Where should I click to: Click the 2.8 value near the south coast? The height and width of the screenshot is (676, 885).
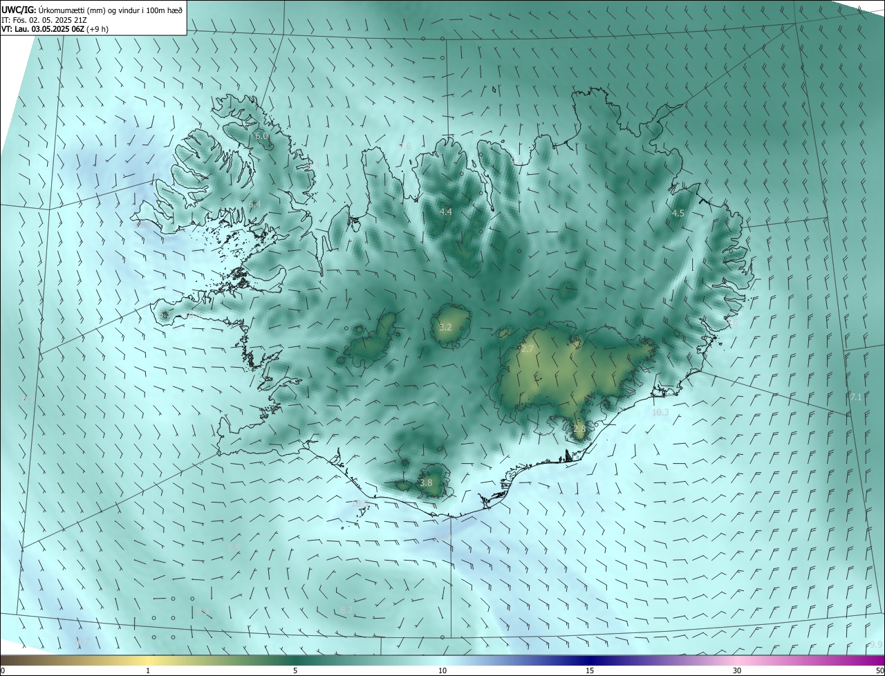(x=579, y=429)
